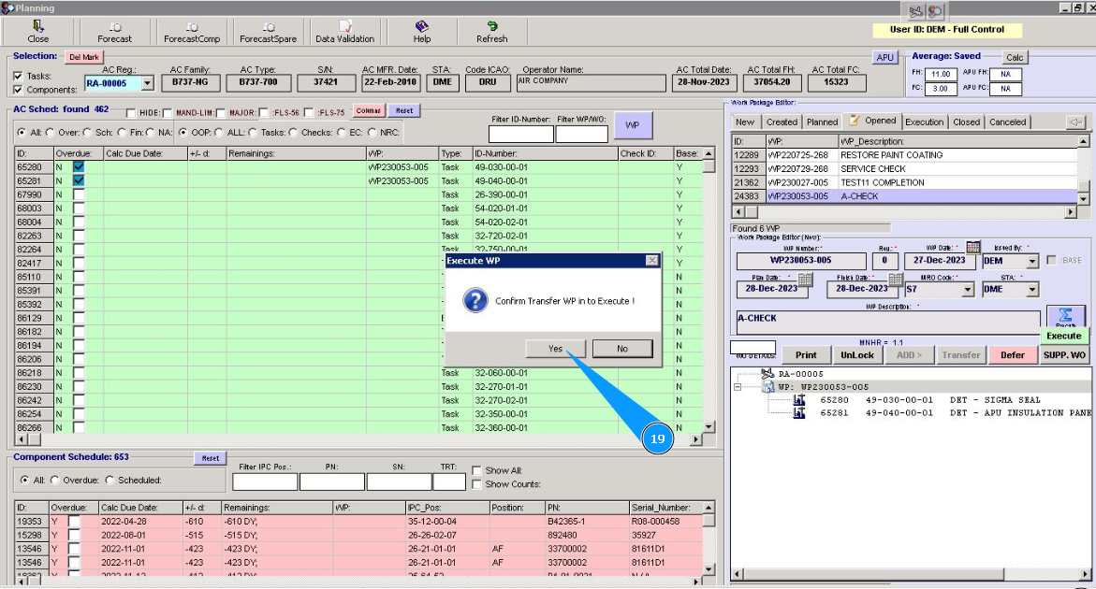Open the AC Reg. dropdown
This screenshot has width=1096, height=589.
[148, 83]
